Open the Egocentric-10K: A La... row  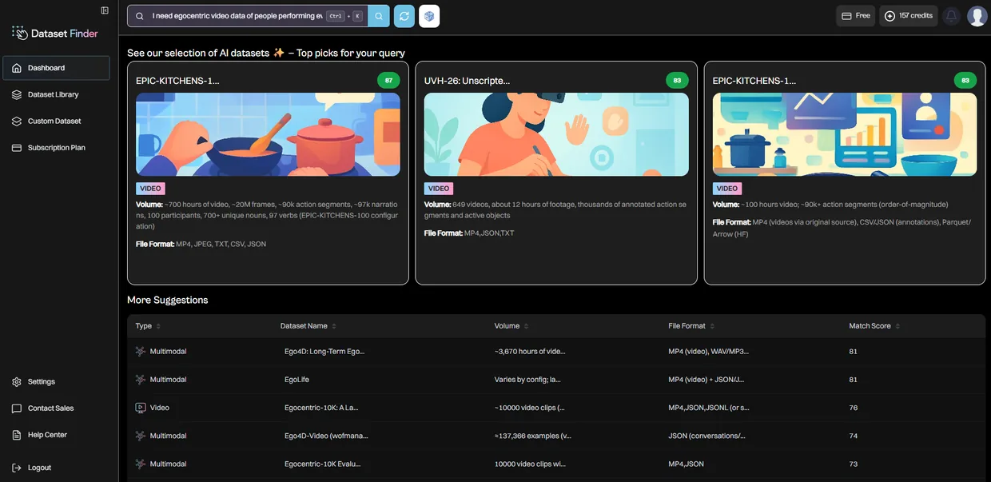(556, 408)
